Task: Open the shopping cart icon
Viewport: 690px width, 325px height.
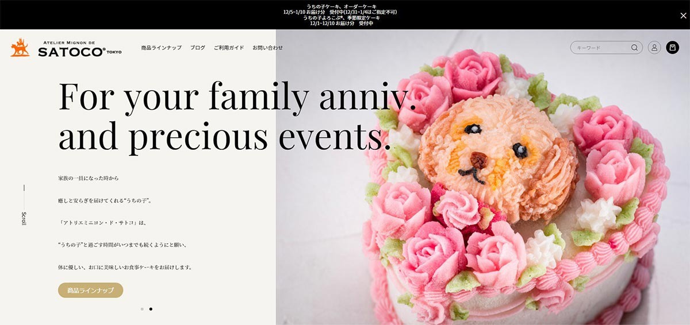Action: coord(673,48)
